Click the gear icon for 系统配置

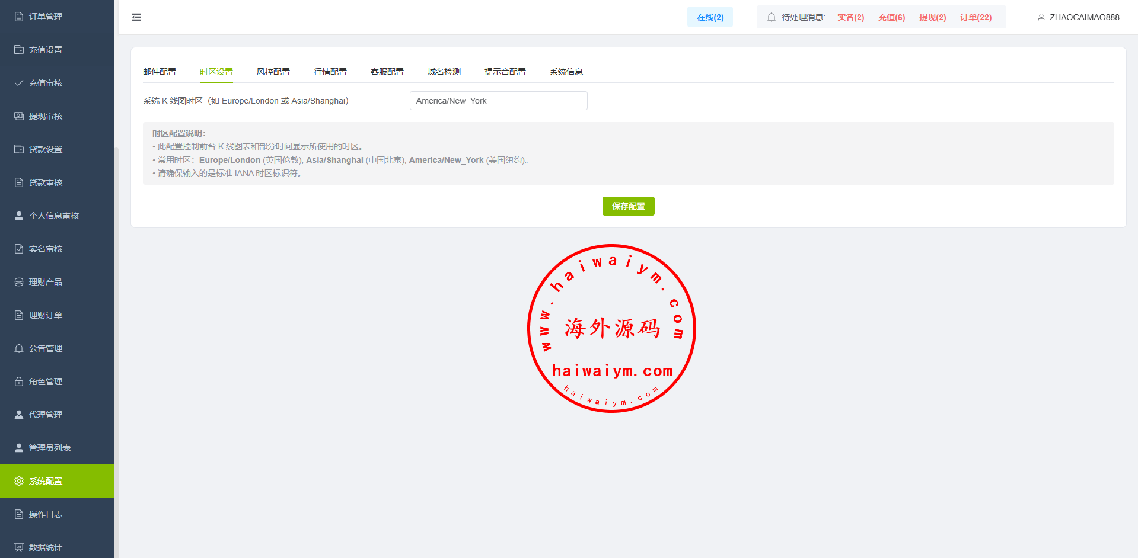pos(19,481)
